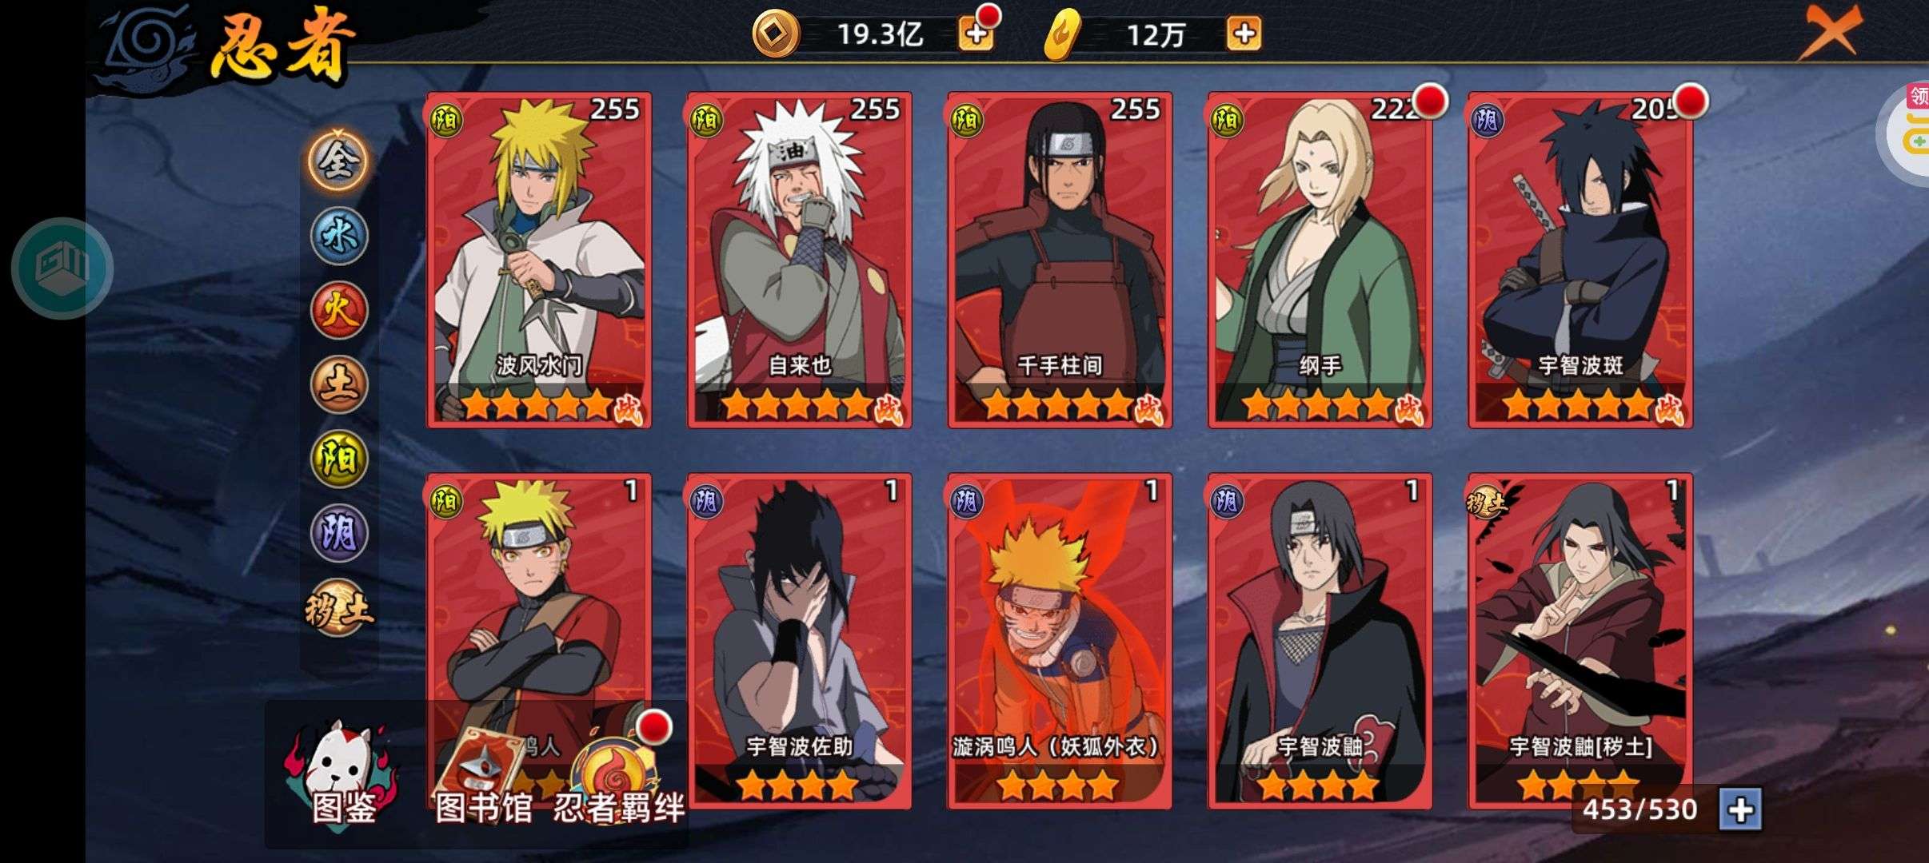Viewport: 1929px width, 863px height.
Task: Filter ninjas by 水 water element
Action: (x=339, y=237)
